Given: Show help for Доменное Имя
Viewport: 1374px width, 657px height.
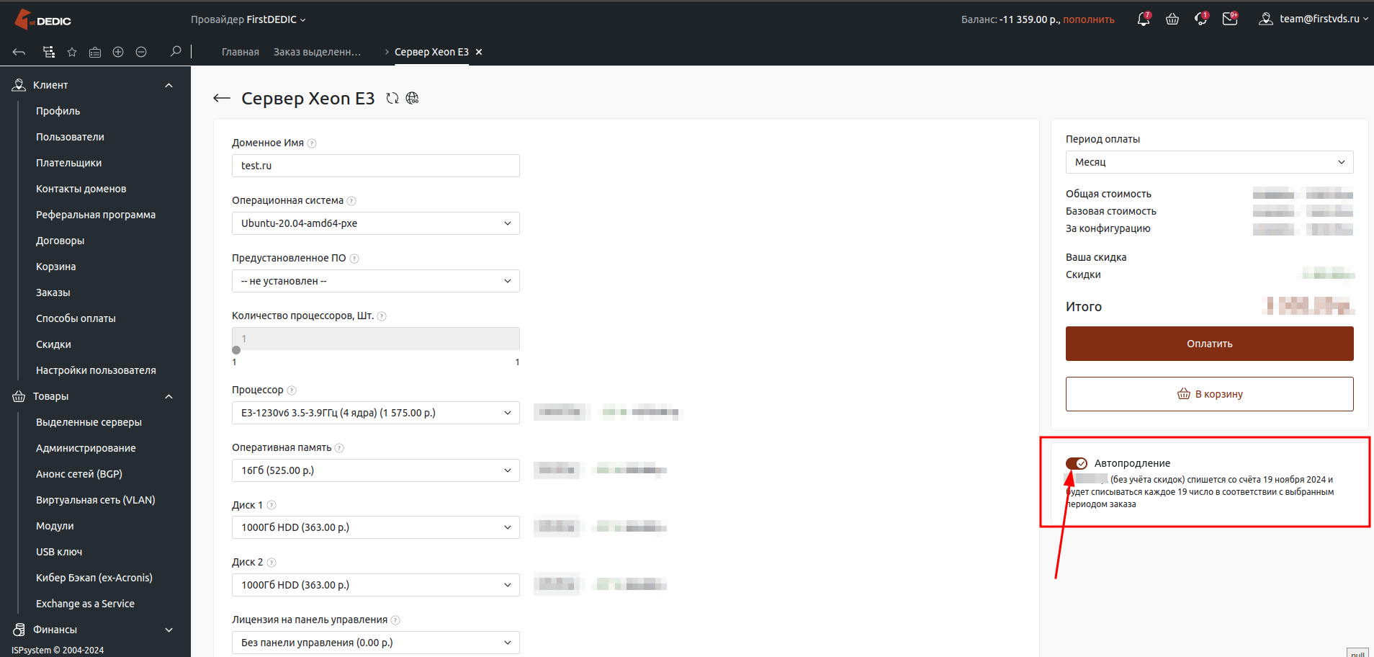Looking at the screenshot, I should coord(312,143).
